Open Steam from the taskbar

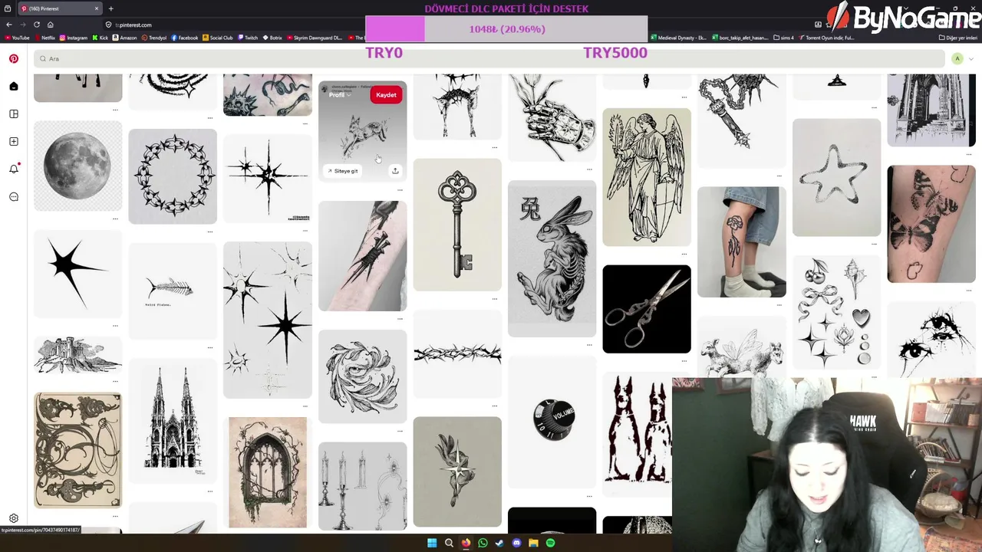point(499,543)
